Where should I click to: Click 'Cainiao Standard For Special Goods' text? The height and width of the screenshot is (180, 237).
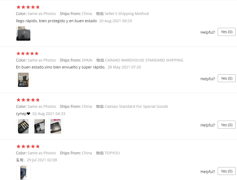tap(136, 106)
